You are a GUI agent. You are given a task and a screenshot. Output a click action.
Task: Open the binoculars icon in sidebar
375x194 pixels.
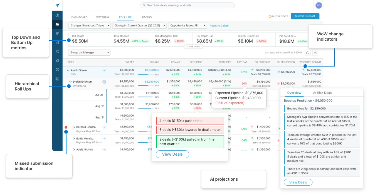coord(57,24)
